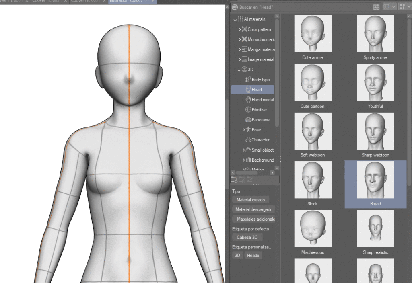Select the Sharp realistic head thumbnail
Image resolution: width=412 pixels, height=283 pixels.
point(375,228)
